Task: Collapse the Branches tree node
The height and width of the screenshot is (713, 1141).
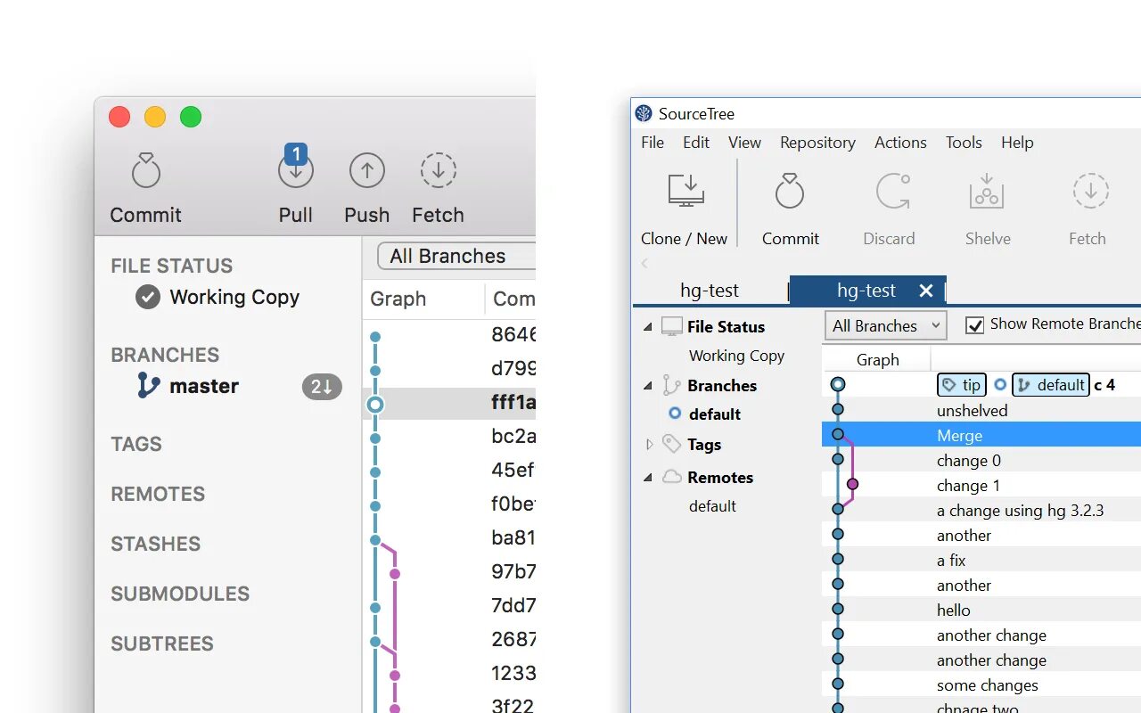Action: tap(648, 386)
